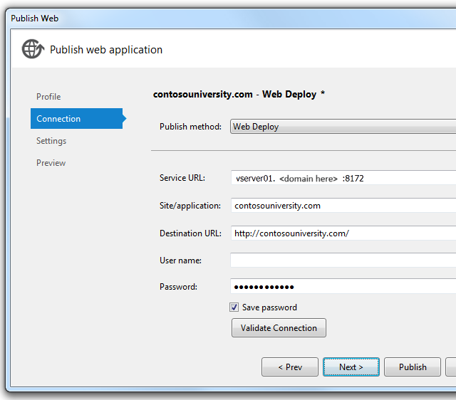Viewport: 456px width, 400px height.
Task: Click the Service URL input field
Action: [x=343, y=178]
